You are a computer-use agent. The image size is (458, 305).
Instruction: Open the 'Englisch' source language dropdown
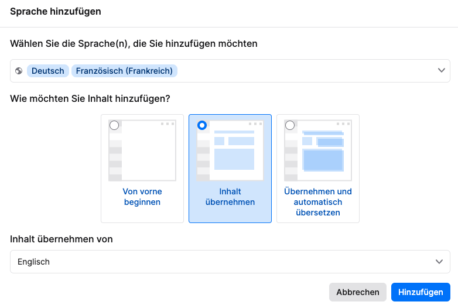[223, 262]
